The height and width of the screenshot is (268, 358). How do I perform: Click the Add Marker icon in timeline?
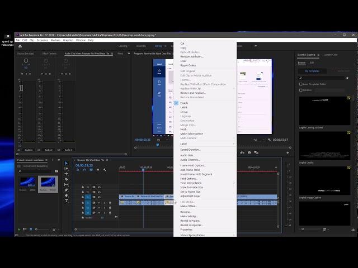pos(98,170)
